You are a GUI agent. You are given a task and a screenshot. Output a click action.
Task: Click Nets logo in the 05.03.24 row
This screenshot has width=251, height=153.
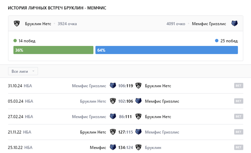tap(113, 101)
